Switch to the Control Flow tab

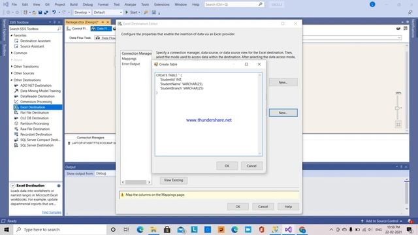(x=77, y=29)
